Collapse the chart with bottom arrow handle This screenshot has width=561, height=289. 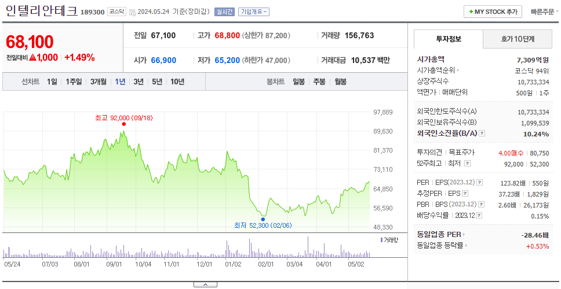(205, 284)
